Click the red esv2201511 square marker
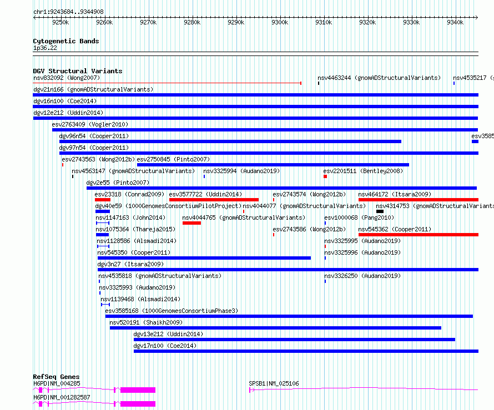Screen dimensions: 494x410 point(325,176)
